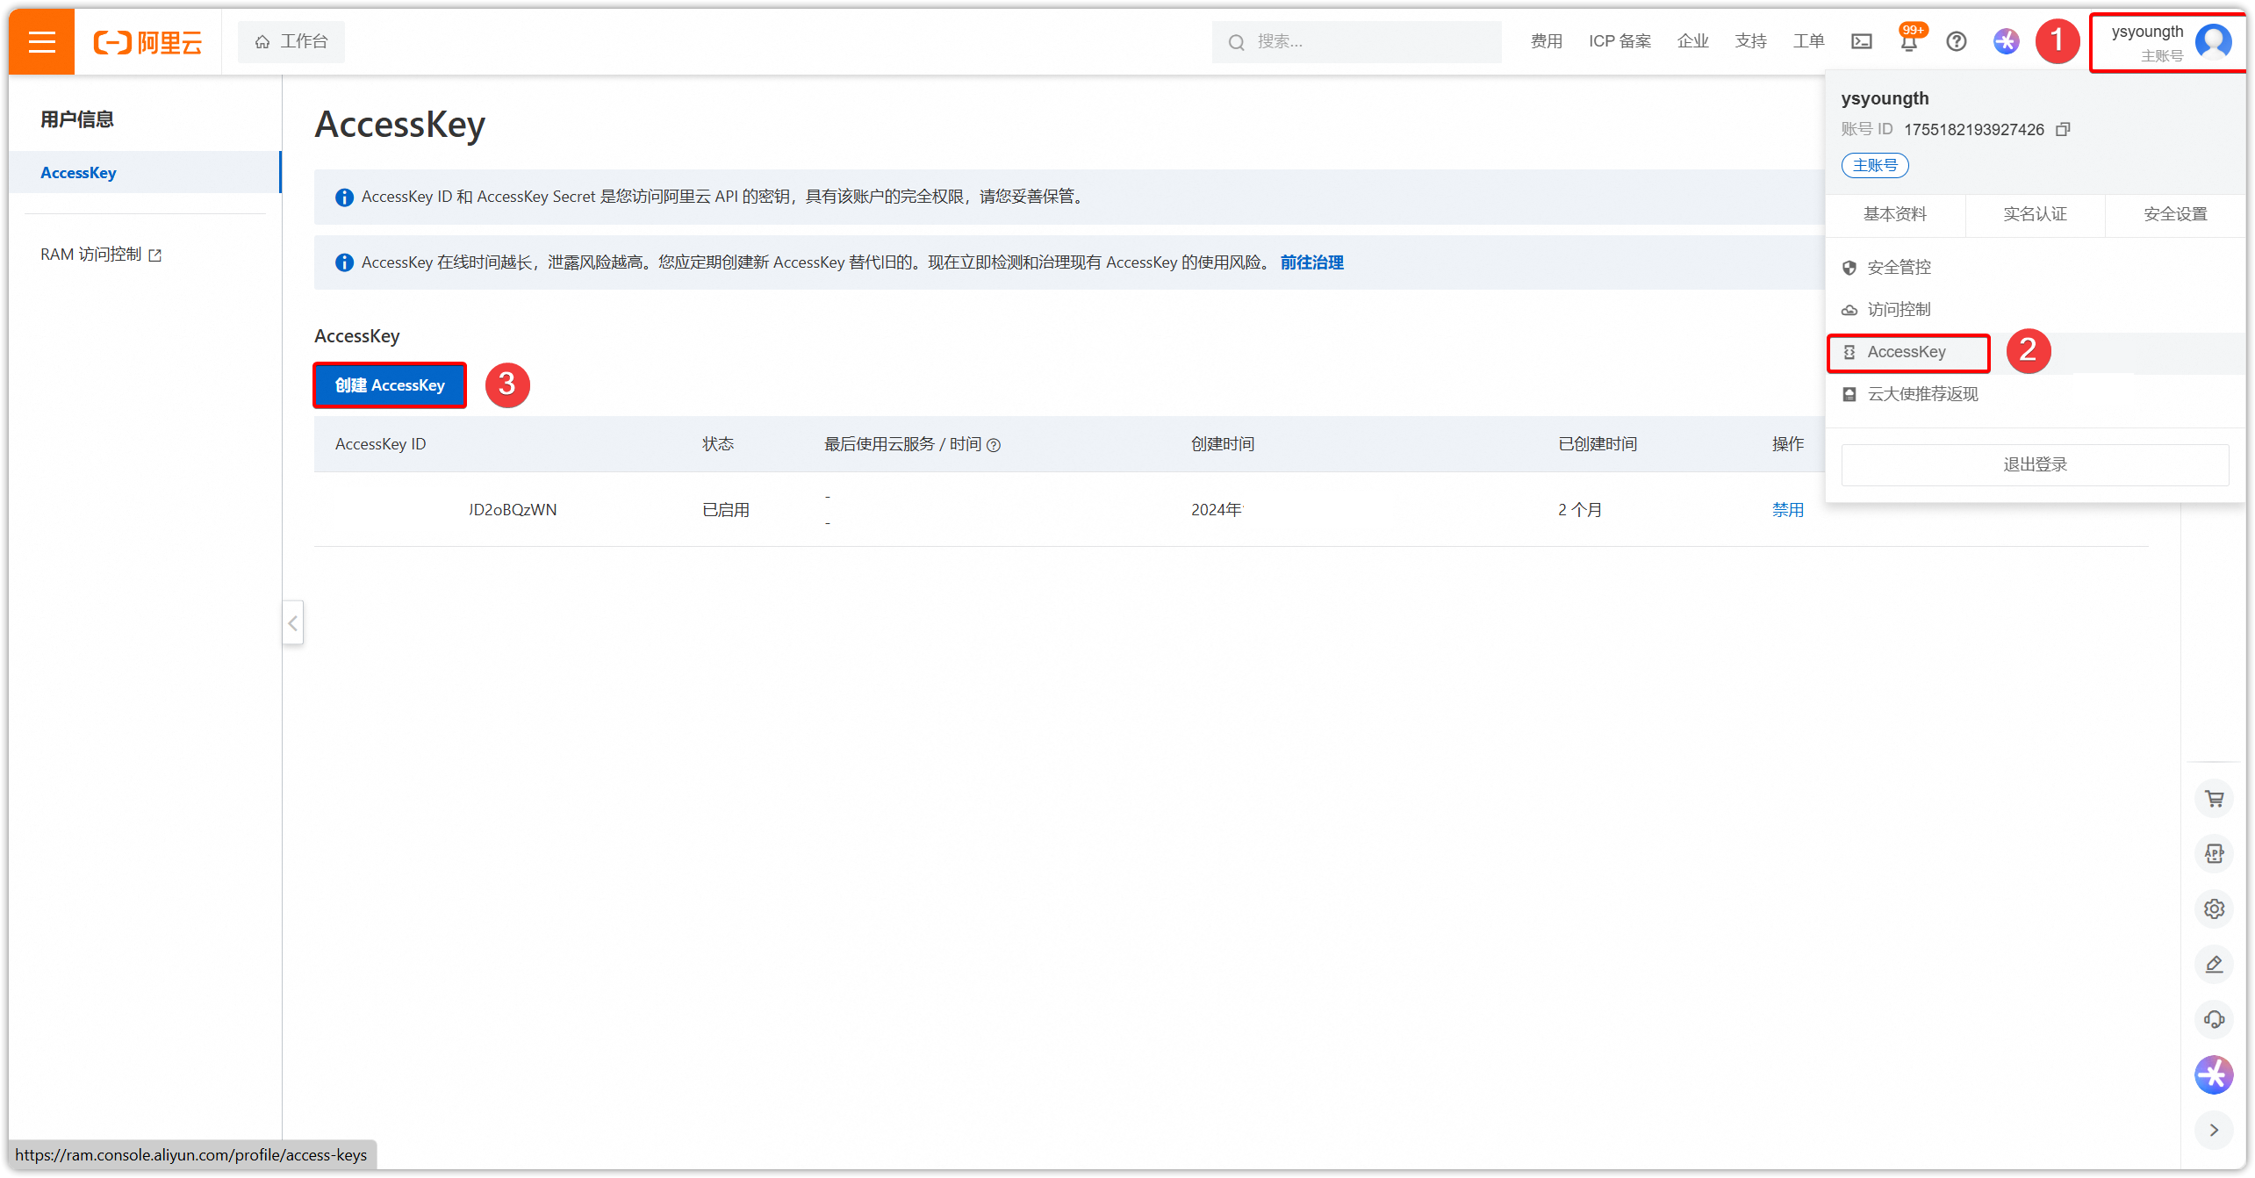2255x1178 pixels.
Task: Open the shopping cart icon in right toolbar
Action: click(2214, 799)
